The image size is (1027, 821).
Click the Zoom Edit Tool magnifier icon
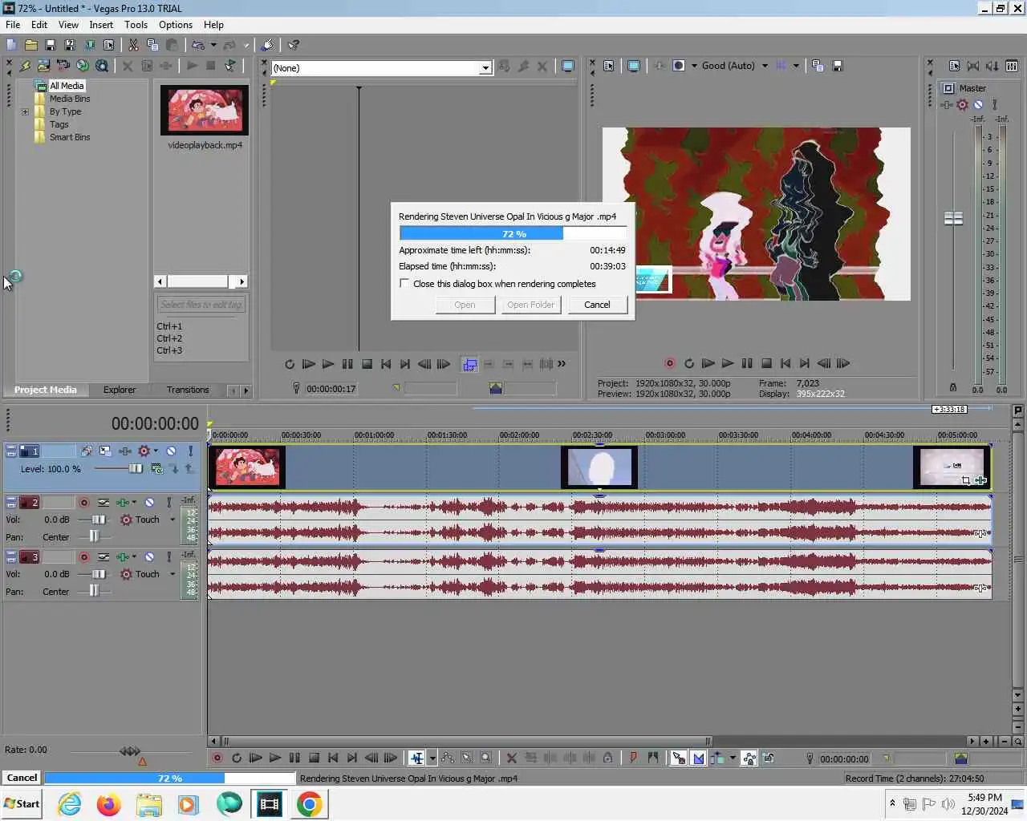(485, 758)
